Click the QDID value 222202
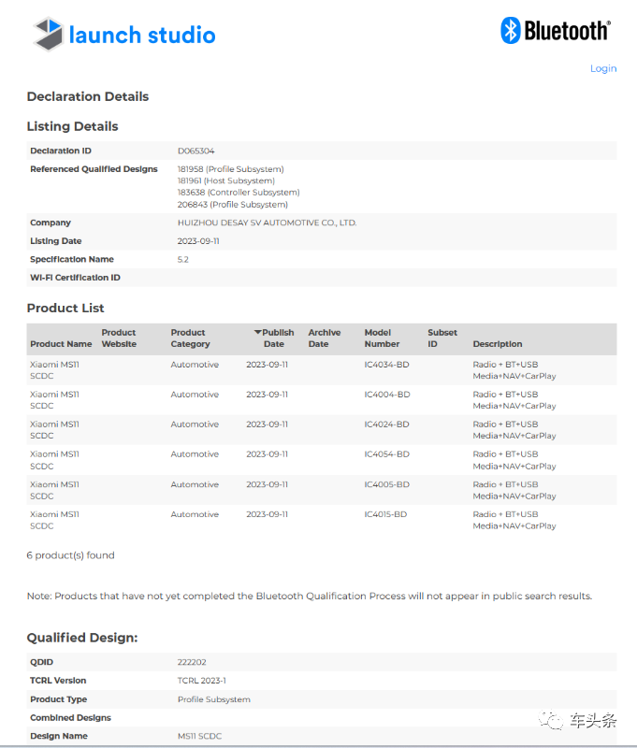This screenshot has width=637, height=748. pos(192,662)
